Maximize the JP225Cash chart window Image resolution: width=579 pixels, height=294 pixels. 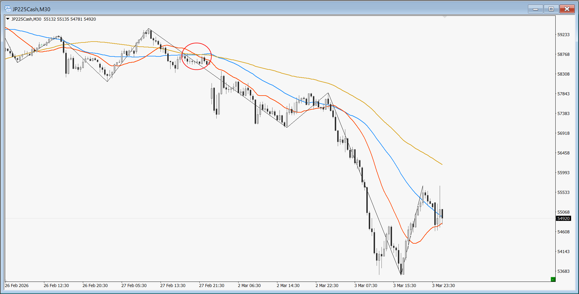pos(551,9)
